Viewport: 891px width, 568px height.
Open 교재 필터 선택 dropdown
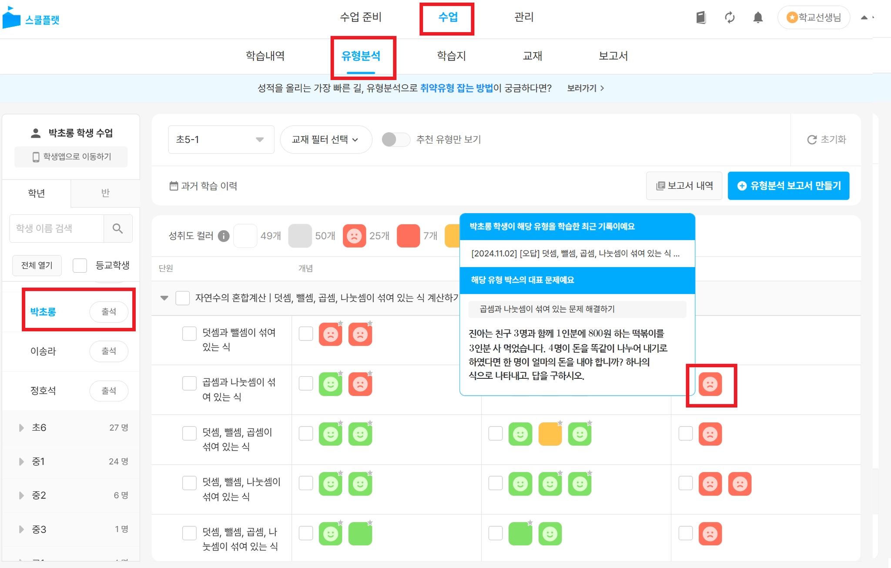click(x=325, y=140)
